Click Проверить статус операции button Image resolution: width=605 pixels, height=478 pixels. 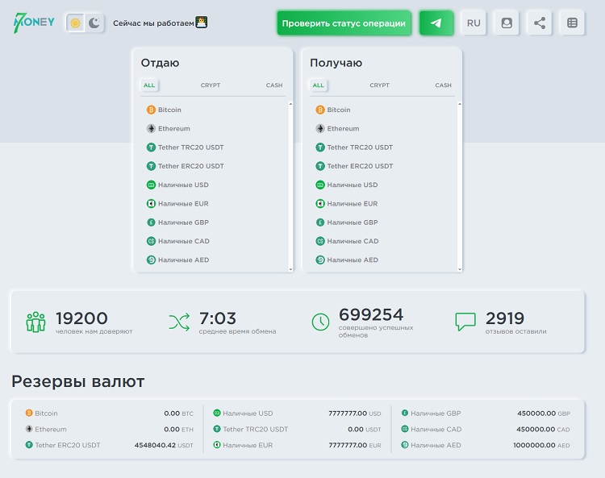(344, 23)
